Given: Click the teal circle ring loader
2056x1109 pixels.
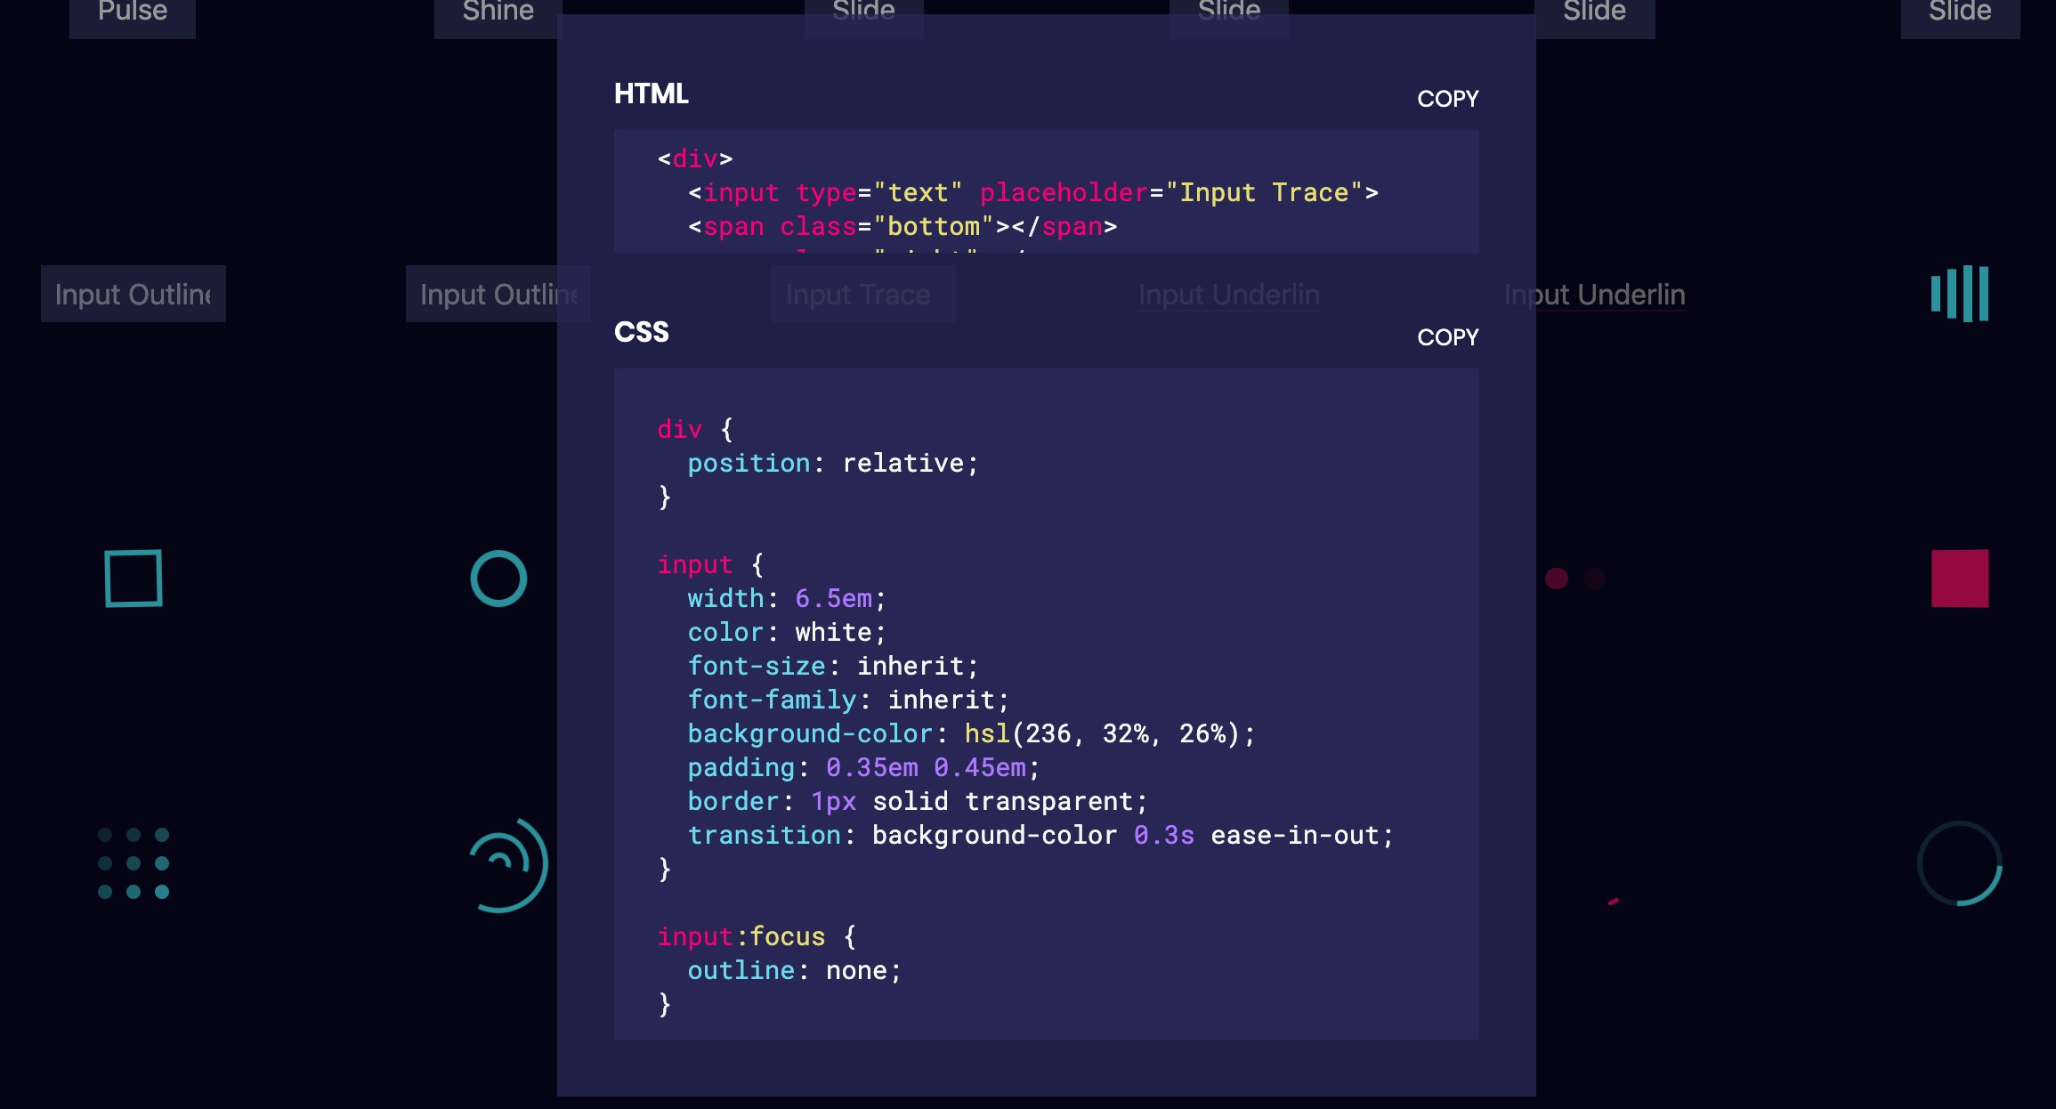Looking at the screenshot, I should (x=498, y=579).
